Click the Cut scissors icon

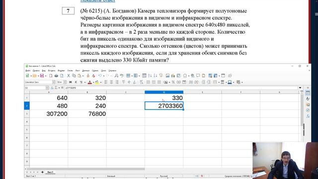69,76
